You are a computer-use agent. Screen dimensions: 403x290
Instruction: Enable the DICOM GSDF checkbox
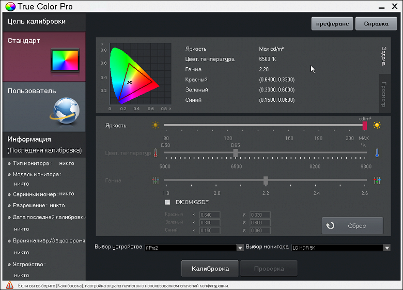pyautogui.click(x=167, y=202)
